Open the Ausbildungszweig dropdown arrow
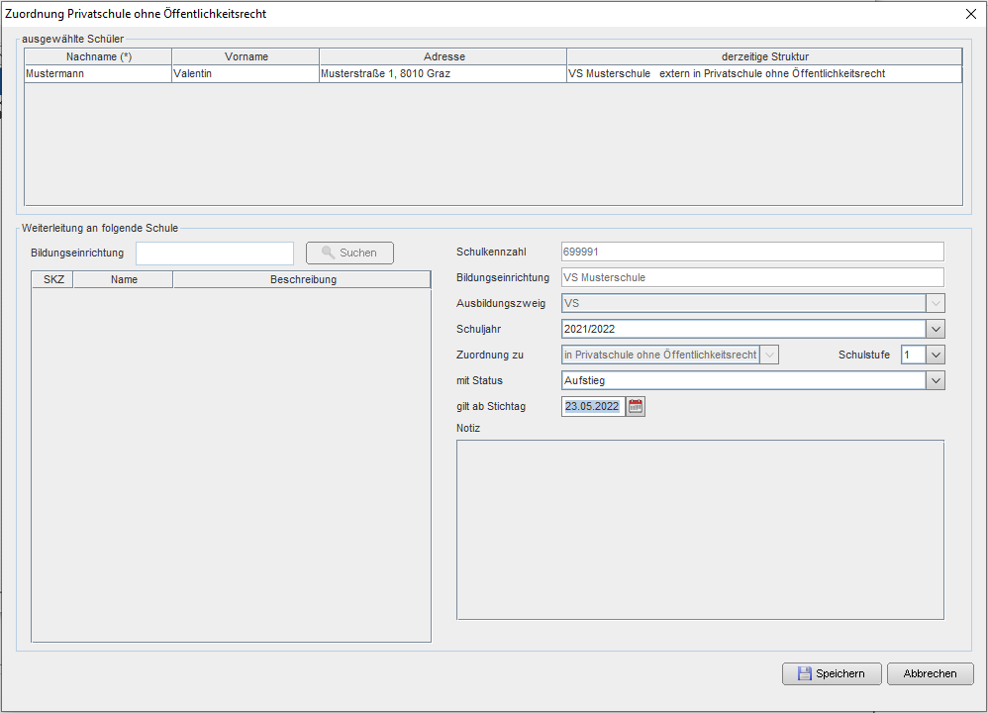Viewport: 988px width, 713px height. [936, 303]
